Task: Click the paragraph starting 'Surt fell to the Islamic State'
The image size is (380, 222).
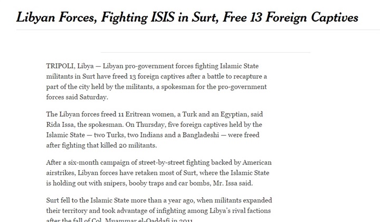Action: click(x=159, y=210)
